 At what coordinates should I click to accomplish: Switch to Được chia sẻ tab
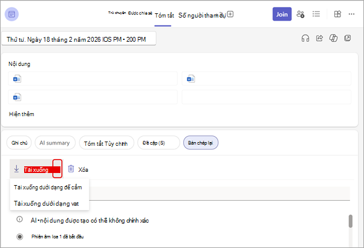[140, 13]
